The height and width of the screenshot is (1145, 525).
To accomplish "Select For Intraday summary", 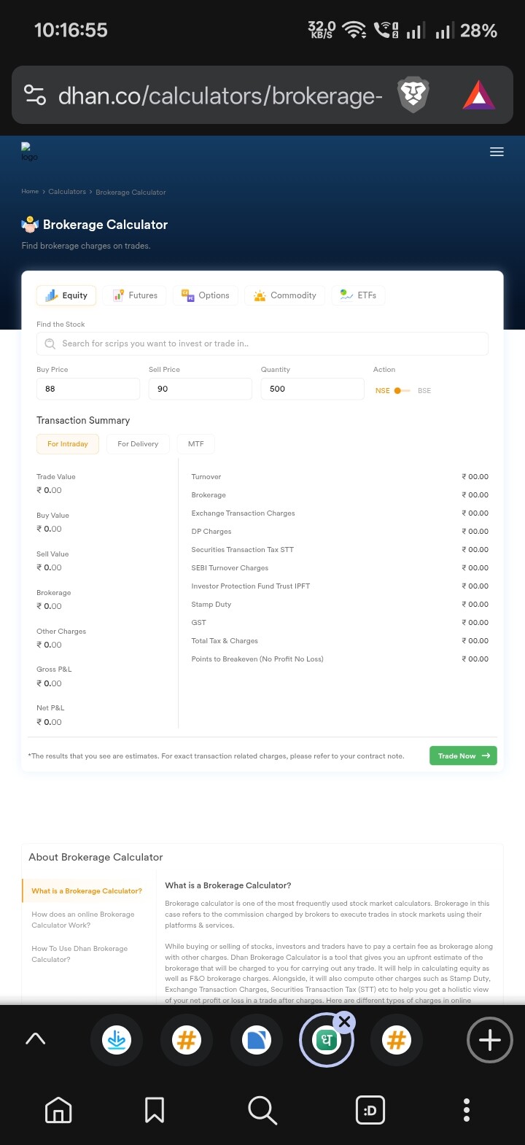I will (68, 443).
